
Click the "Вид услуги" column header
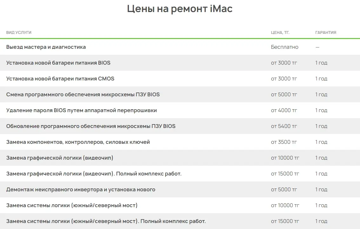(x=19, y=33)
